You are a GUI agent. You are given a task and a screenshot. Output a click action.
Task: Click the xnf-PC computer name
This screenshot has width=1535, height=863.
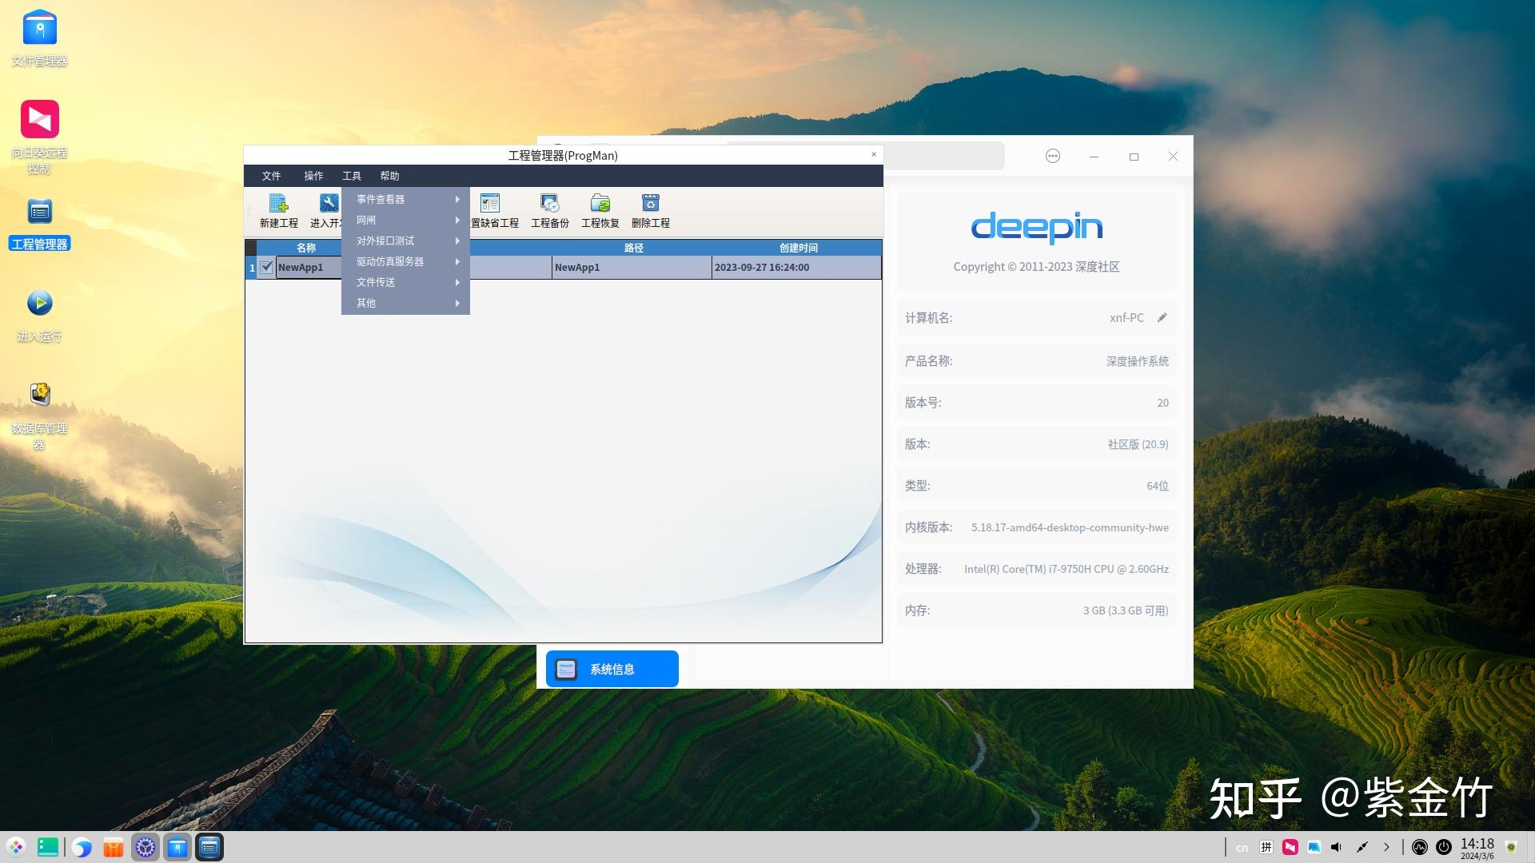click(1126, 317)
